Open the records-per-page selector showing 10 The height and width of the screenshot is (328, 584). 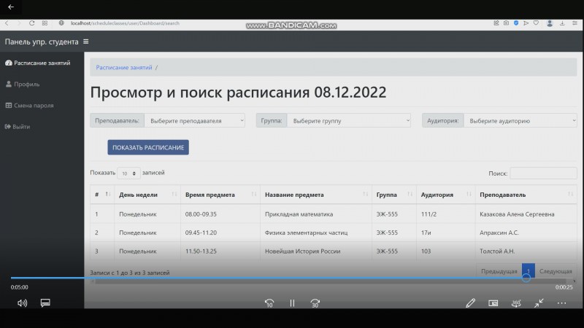click(128, 173)
